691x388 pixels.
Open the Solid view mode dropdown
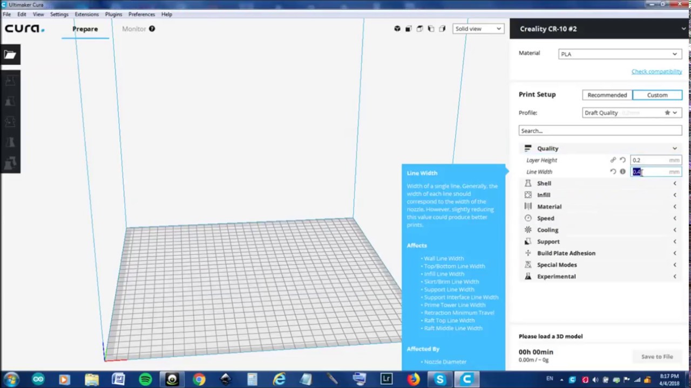coord(478,29)
